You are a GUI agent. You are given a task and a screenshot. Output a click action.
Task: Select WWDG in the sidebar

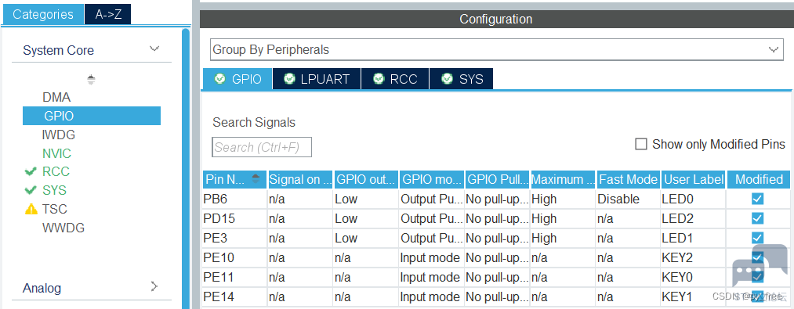coord(63,228)
